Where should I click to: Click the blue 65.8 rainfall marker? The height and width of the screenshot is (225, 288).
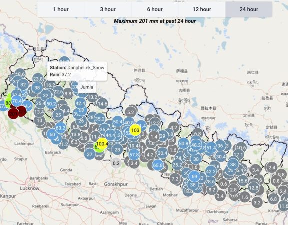[x=158, y=165]
